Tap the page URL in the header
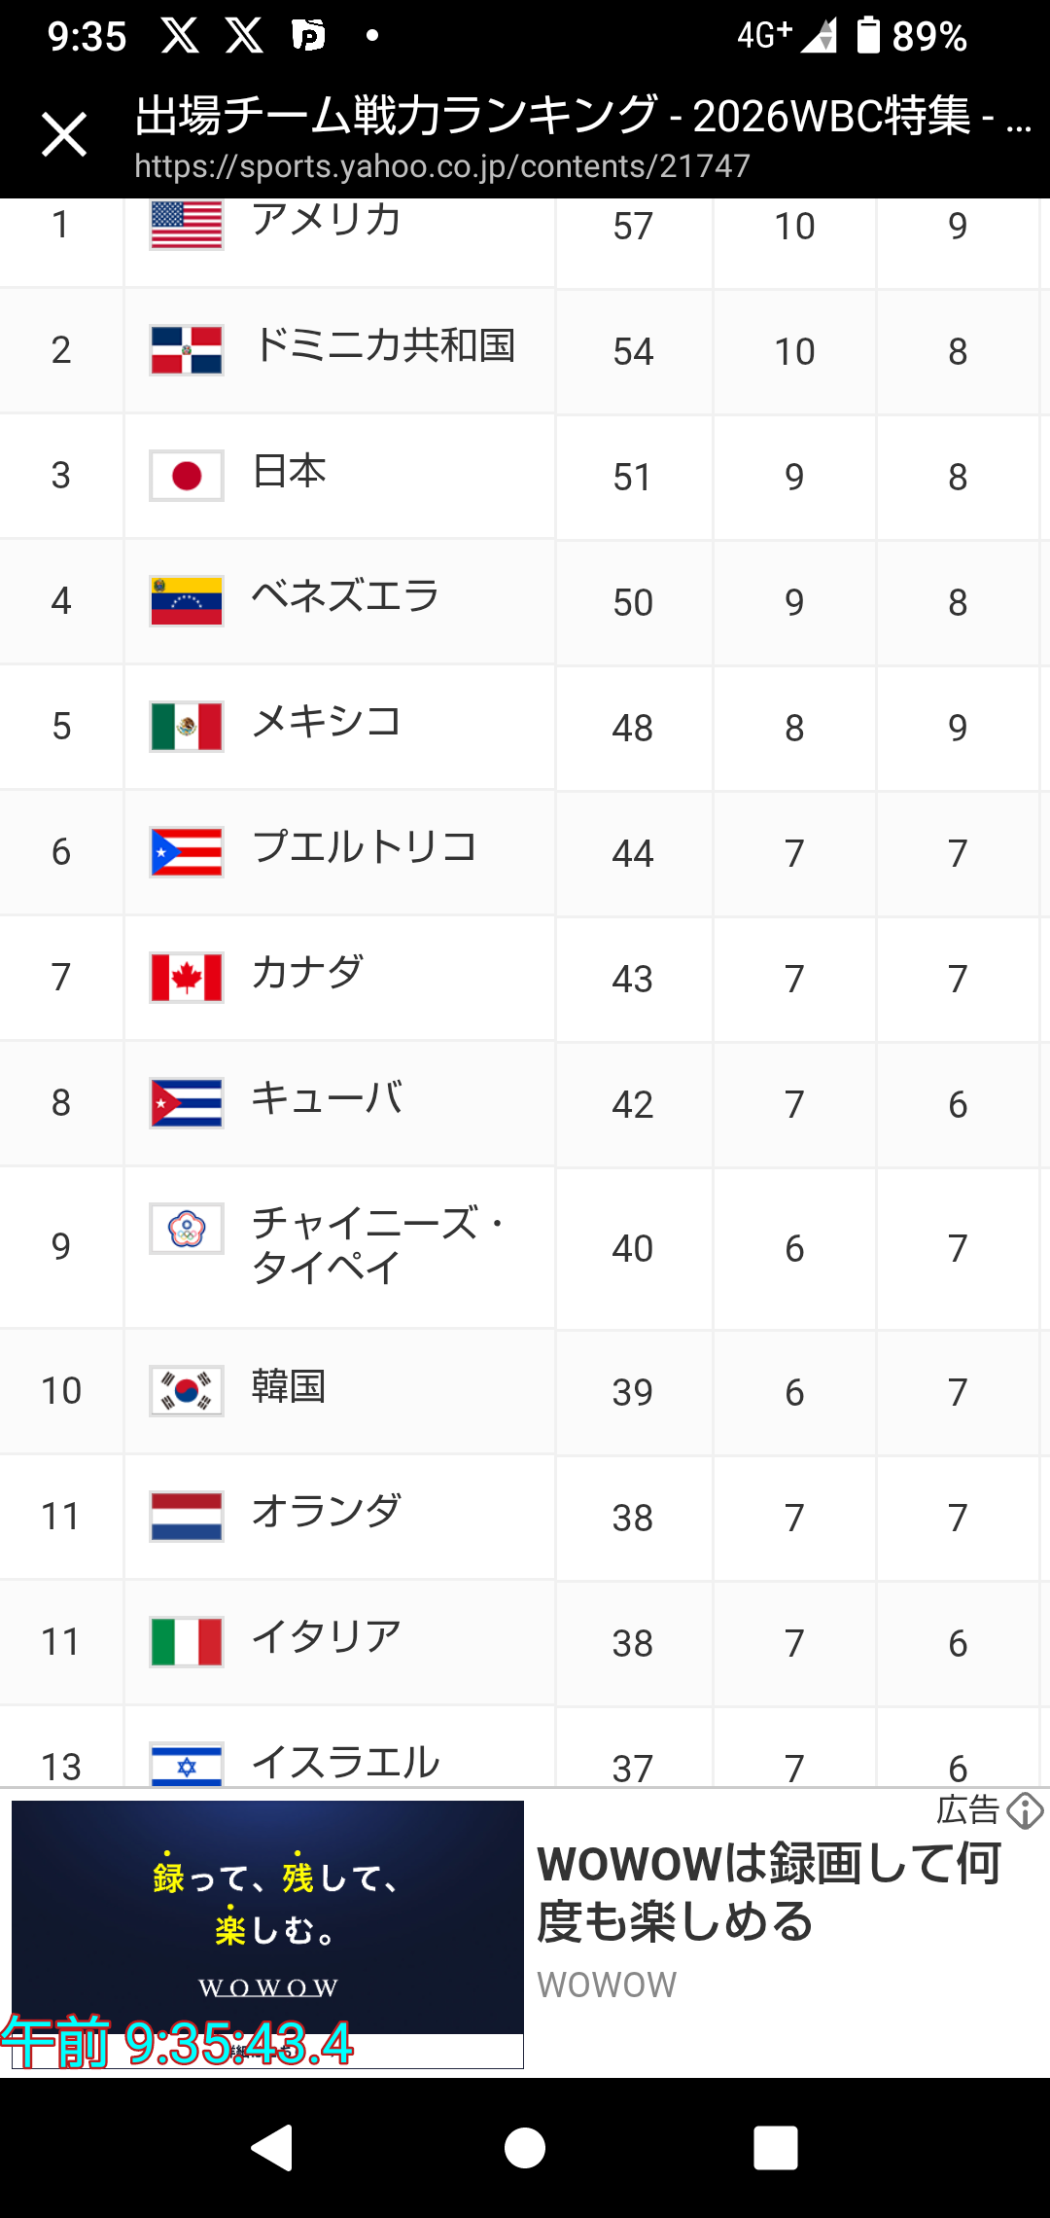Screen dimensions: 1050x2218 pos(442,166)
